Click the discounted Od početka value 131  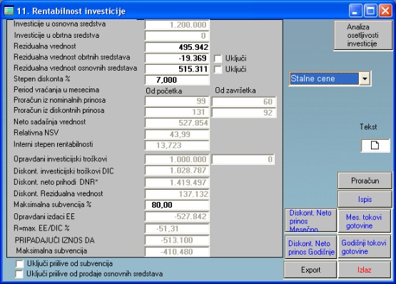[x=177, y=112]
